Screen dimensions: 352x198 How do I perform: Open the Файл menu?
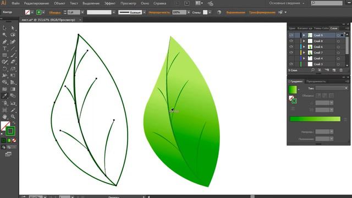click(15, 3)
